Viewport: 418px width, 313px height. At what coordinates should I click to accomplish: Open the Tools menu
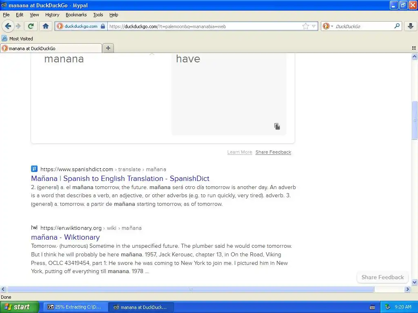point(98,15)
